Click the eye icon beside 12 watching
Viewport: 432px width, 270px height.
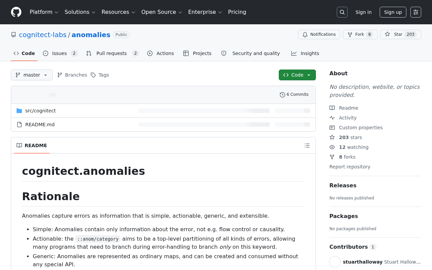(332, 147)
